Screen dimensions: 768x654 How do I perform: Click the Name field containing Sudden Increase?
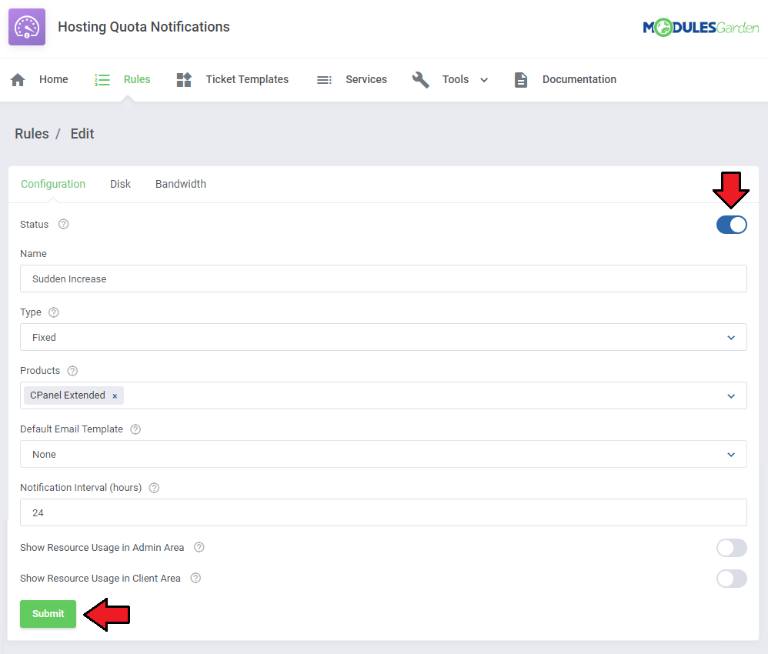point(383,279)
